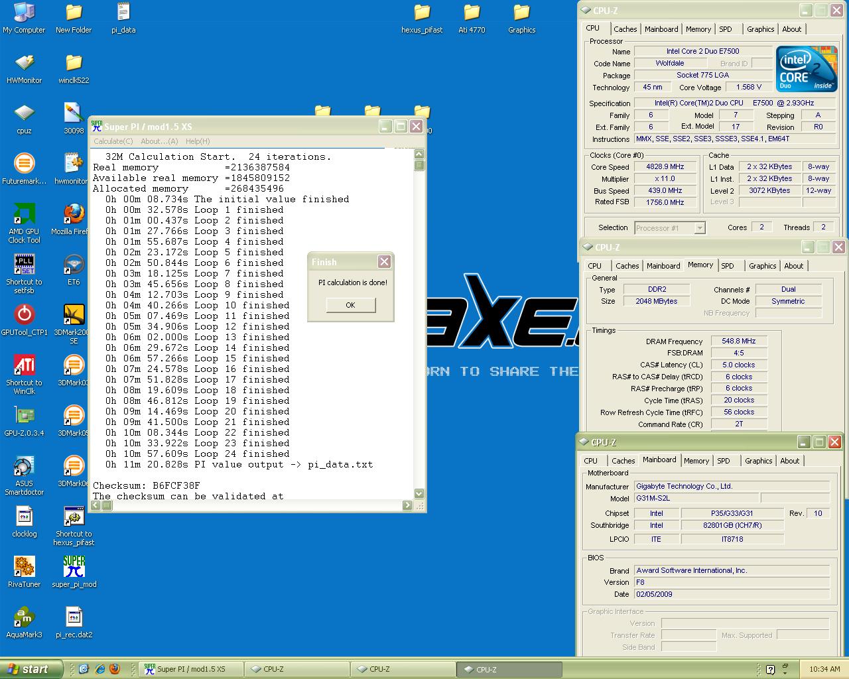Launch AMD GPU Clock Tool
The image size is (849, 679).
pos(24,223)
